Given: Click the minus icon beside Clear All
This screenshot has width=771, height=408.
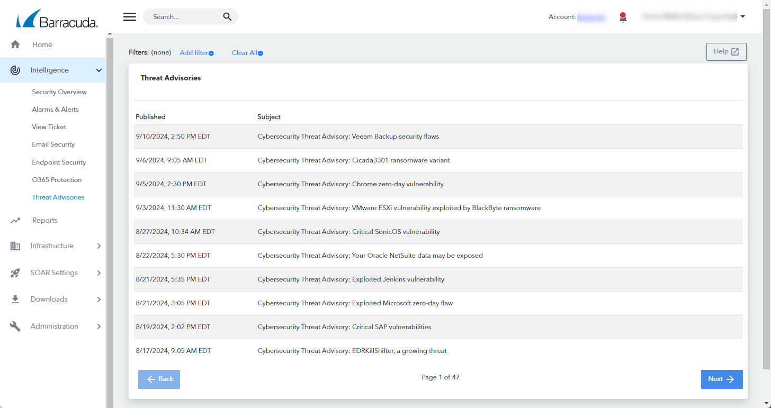Looking at the screenshot, I should [x=261, y=53].
